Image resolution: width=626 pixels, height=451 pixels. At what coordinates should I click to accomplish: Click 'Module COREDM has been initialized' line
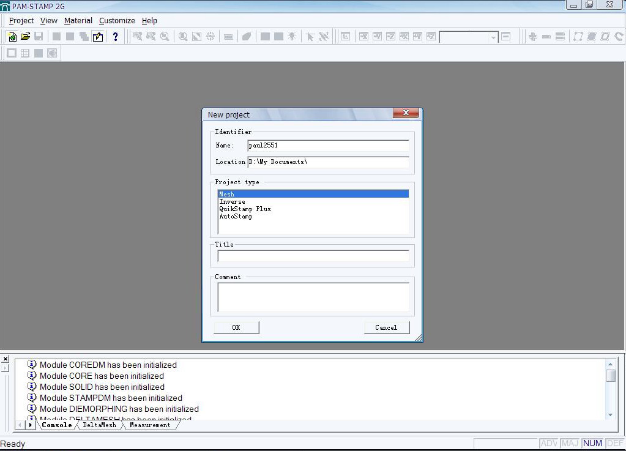(108, 365)
